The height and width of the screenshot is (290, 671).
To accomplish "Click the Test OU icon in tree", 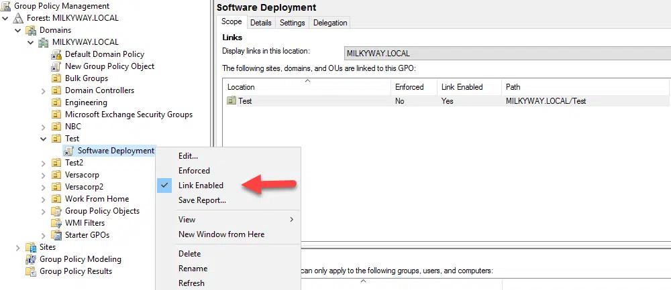I will coord(56,139).
